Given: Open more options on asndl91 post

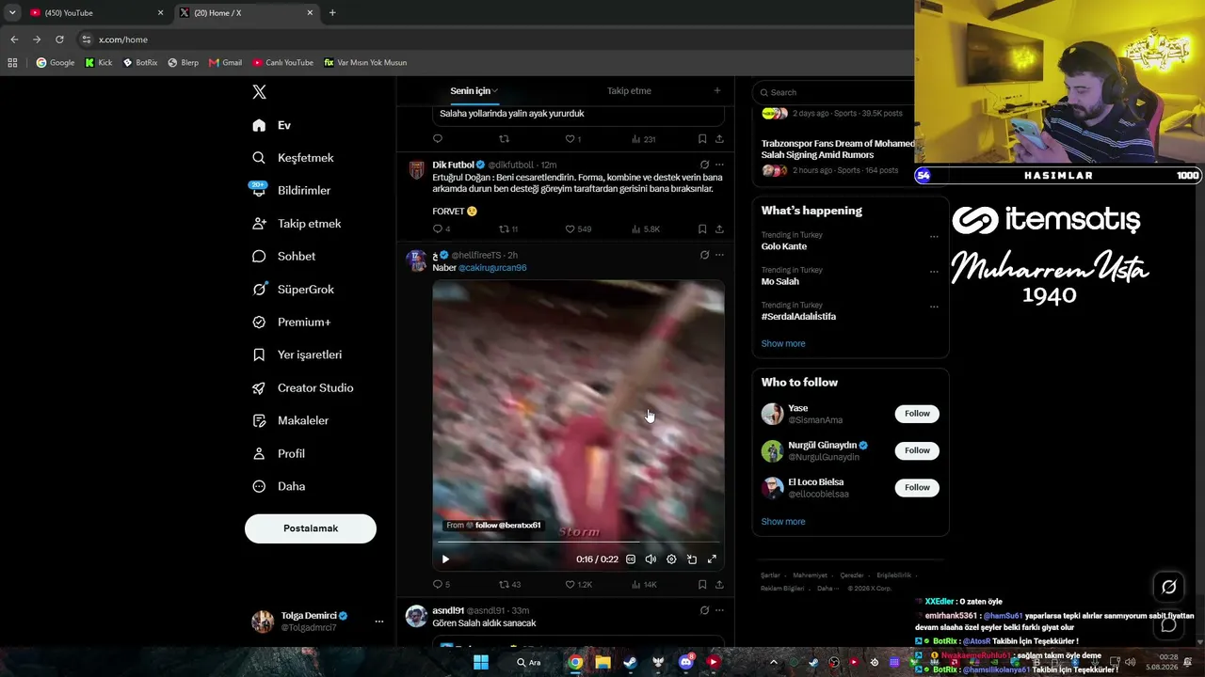Looking at the screenshot, I should [719, 610].
